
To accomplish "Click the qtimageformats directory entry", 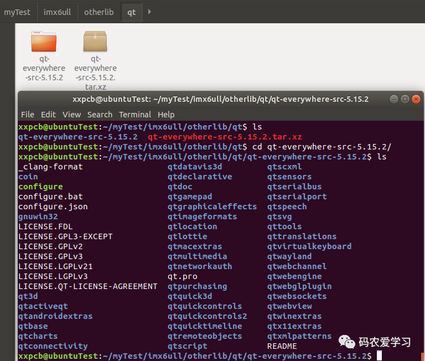I will [x=202, y=216].
